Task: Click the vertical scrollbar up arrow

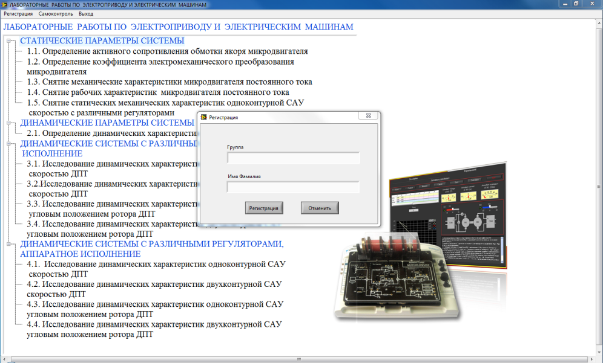Action: [599, 22]
